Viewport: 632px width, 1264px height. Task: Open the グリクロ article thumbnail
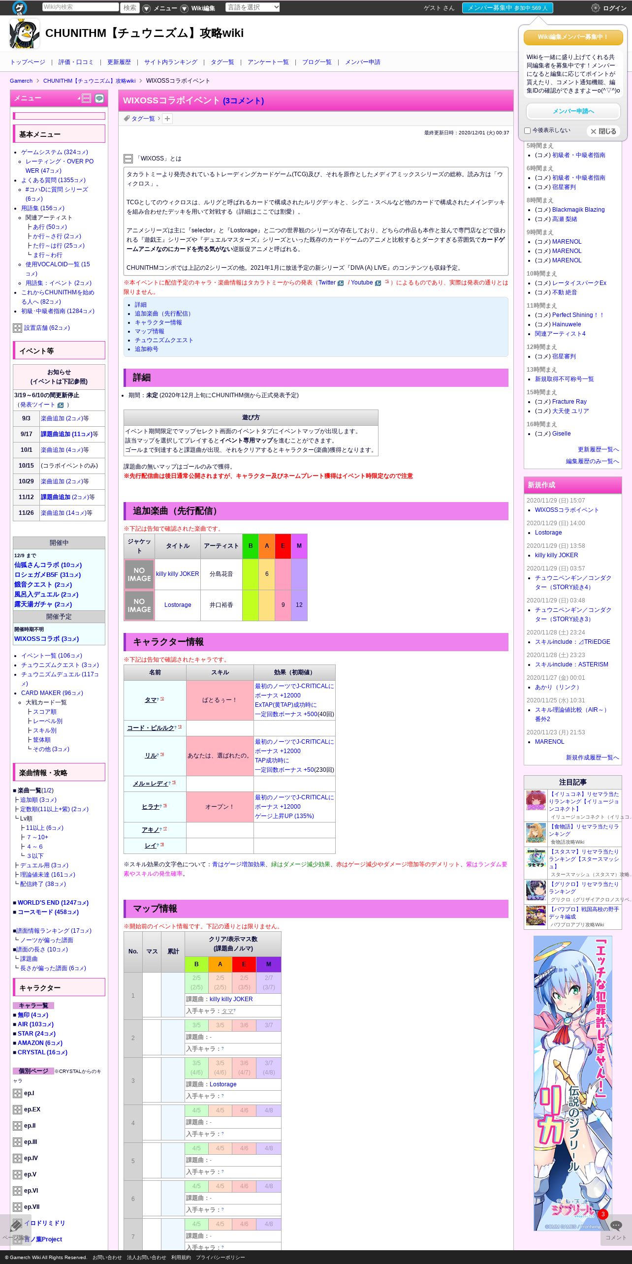click(x=536, y=890)
